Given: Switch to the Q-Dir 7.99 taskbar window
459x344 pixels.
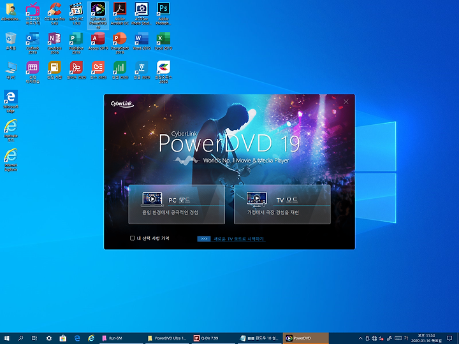Looking at the screenshot, I should pos(214,338).
